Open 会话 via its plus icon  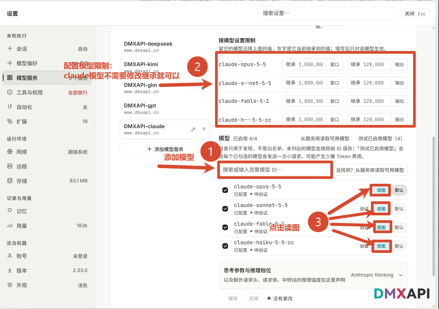[x=10, y=49]
